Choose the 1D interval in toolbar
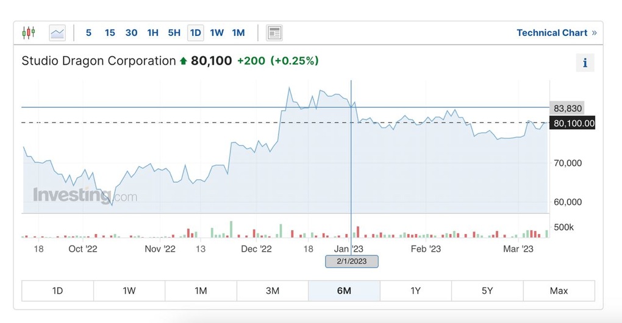This screenshot has width=622, height=323. (195, 33)
